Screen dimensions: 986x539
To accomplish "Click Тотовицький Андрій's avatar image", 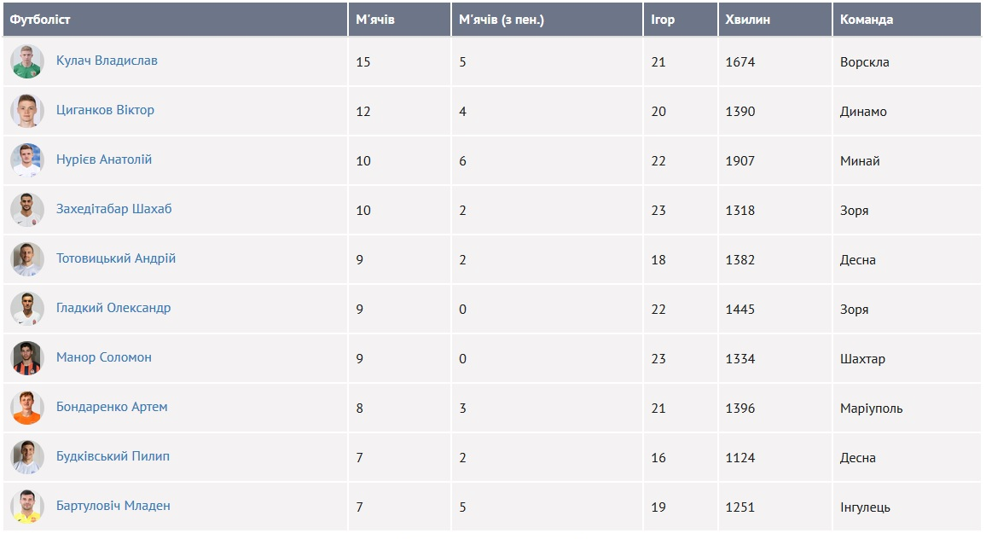I will (27, 259).
